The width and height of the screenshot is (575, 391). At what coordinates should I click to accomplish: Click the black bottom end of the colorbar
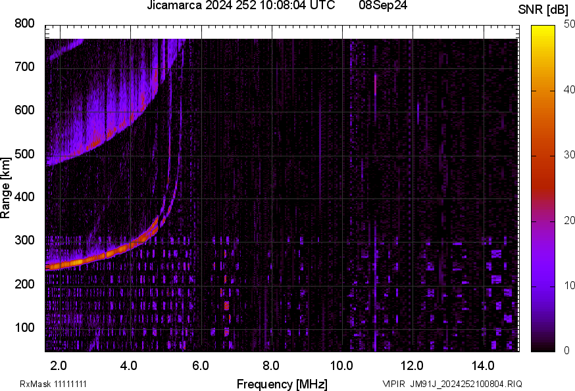(543, 348)
